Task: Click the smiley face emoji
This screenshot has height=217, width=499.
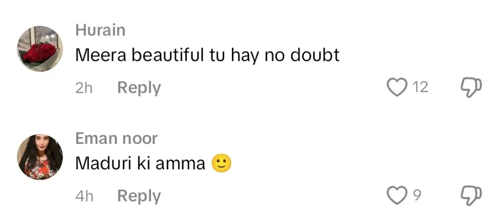Action: (221, 163)
